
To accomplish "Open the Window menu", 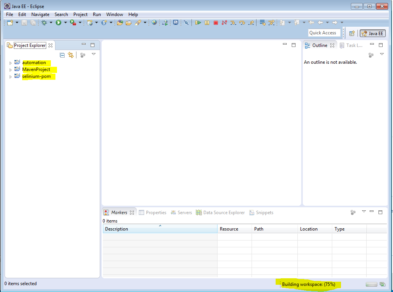I will click(x=115, y=15).
